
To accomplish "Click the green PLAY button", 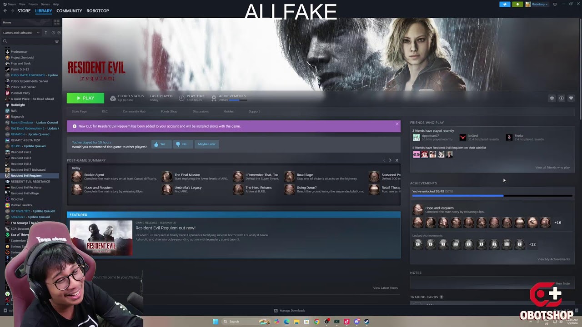I will point(85,98).
